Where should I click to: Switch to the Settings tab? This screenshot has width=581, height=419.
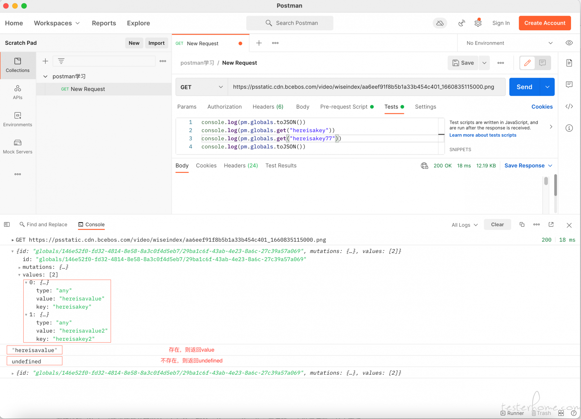425,107
